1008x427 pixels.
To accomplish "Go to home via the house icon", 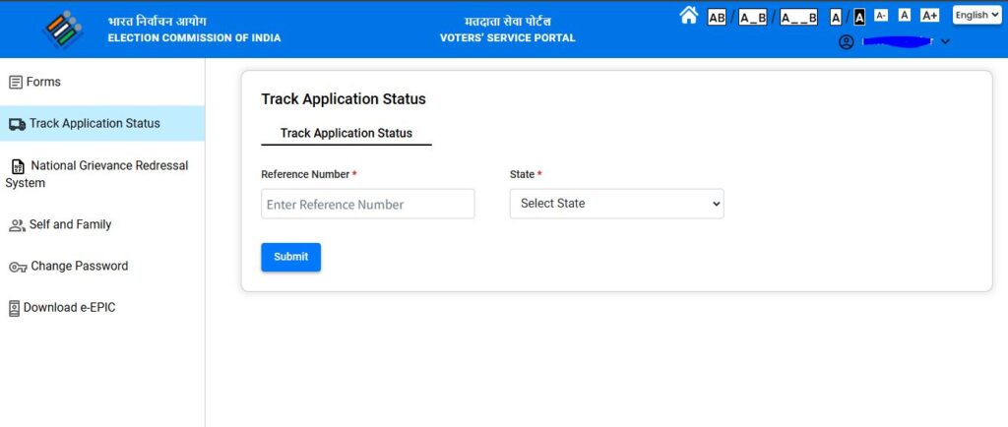I will coord(688,16).
